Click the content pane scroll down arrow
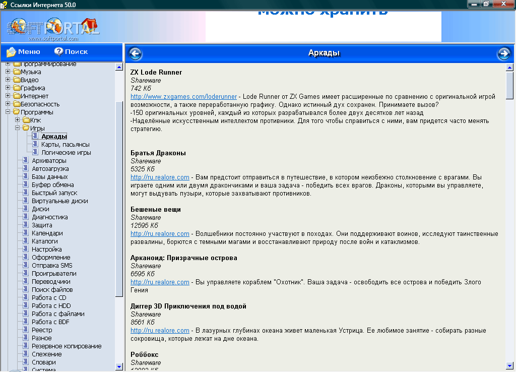This screenshot has width=516, height=372. coord(509,365)
